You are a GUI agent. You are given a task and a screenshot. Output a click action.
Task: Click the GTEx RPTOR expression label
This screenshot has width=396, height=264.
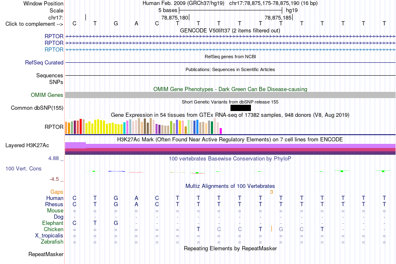(54, 127)
